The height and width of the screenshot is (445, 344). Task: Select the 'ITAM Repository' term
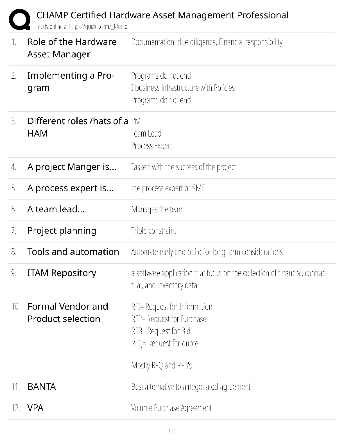[62, 273]
